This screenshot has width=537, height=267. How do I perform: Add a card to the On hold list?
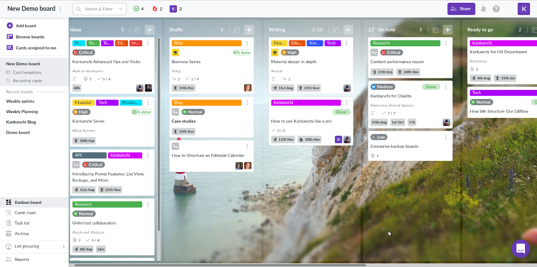coord(447,30)
